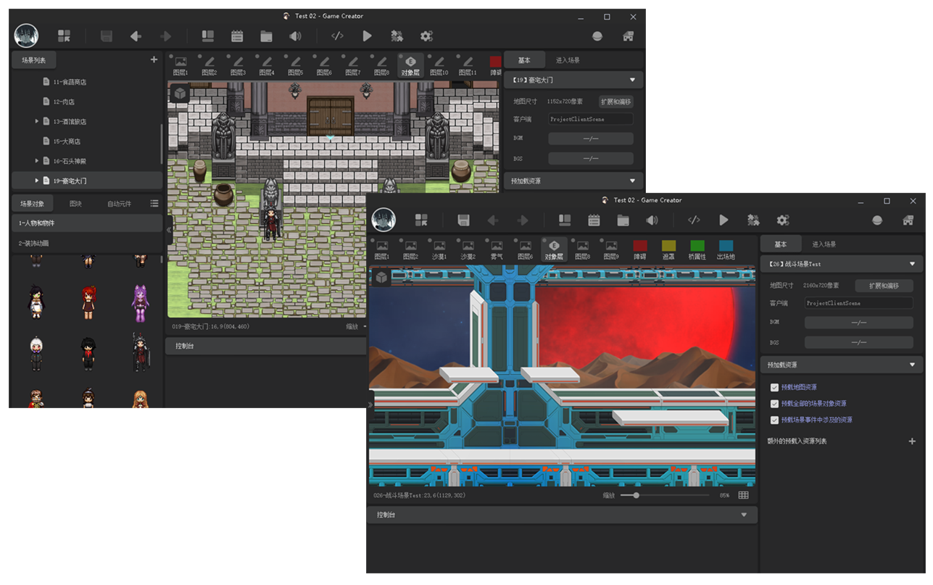Expand the 16-石头神殿 scene tree node
The image size is (933, 585).
pyautogui.click(x=37, y=160)
